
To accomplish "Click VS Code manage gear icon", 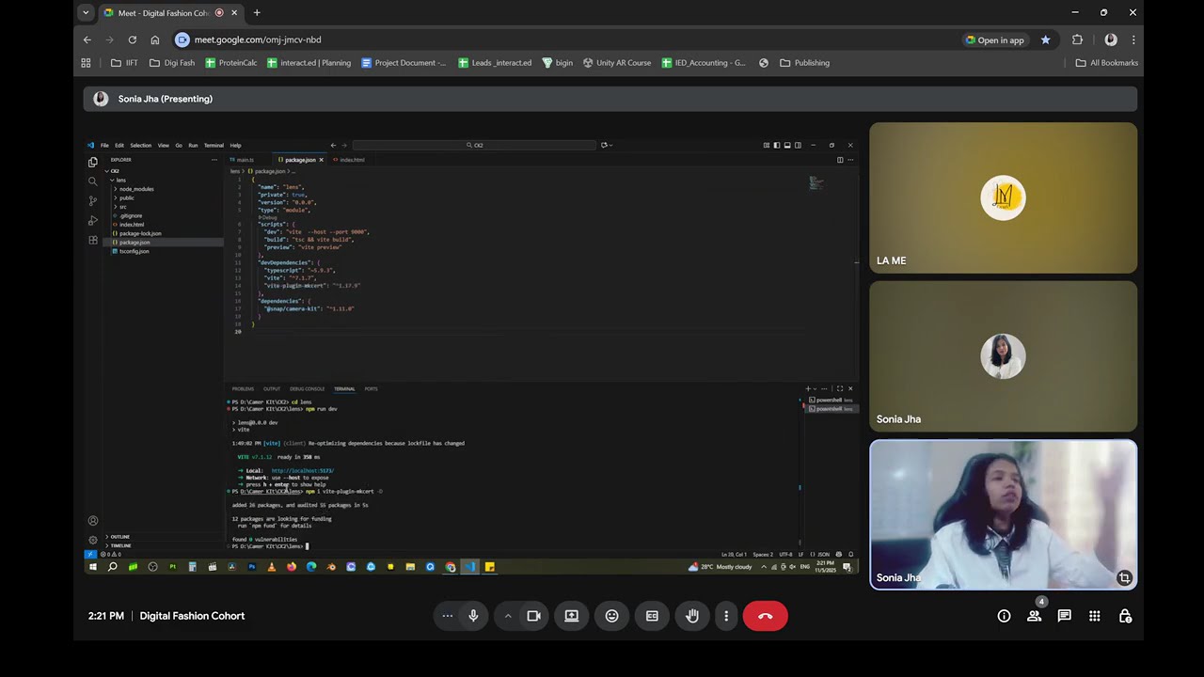I will [x=92, y=540].
